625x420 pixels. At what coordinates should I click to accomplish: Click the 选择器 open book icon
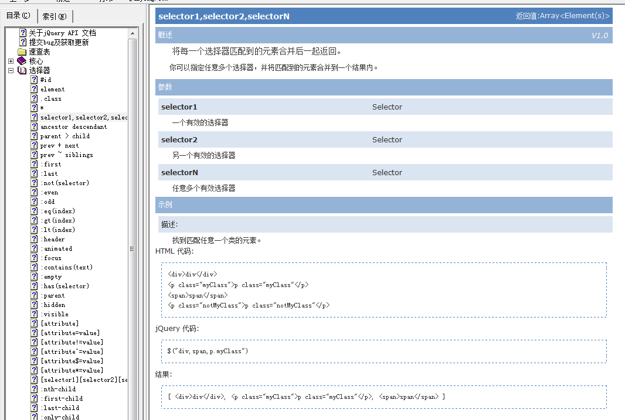(x=22, y=70)
